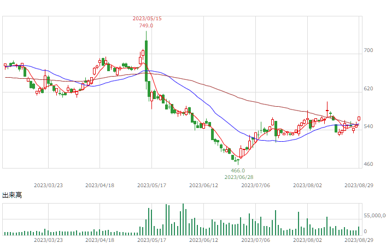Select the 2023/07/06 date on price axis
This screenshot has height=249, width=386.
point(255,185)
